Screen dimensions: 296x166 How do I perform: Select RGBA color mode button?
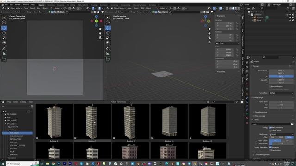click(290, 137)
